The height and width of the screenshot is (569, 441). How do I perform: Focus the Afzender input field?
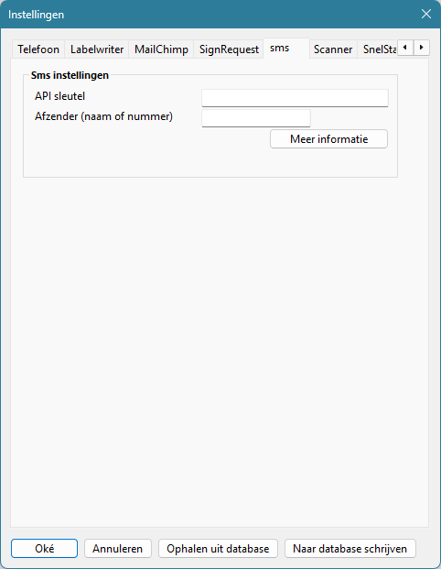point(256,118)
